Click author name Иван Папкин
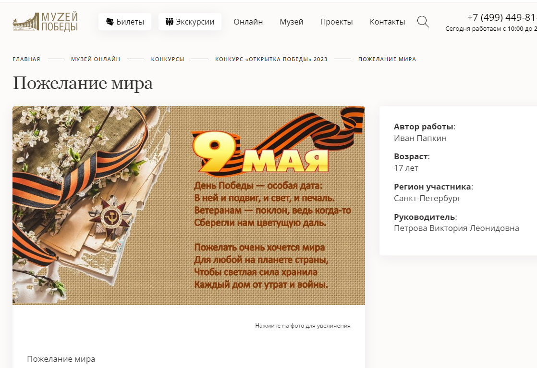 [x=420, y=138]
